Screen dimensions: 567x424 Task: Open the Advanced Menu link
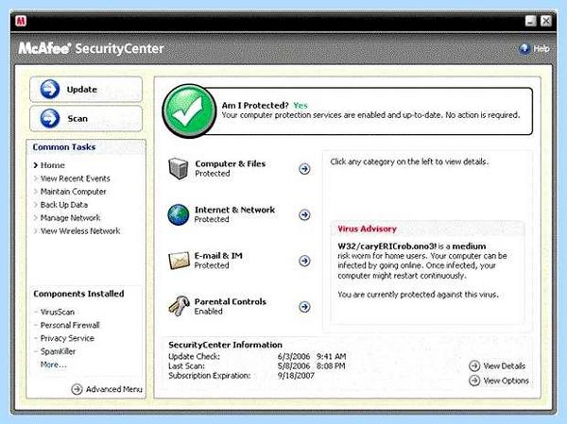coord(114,389)
